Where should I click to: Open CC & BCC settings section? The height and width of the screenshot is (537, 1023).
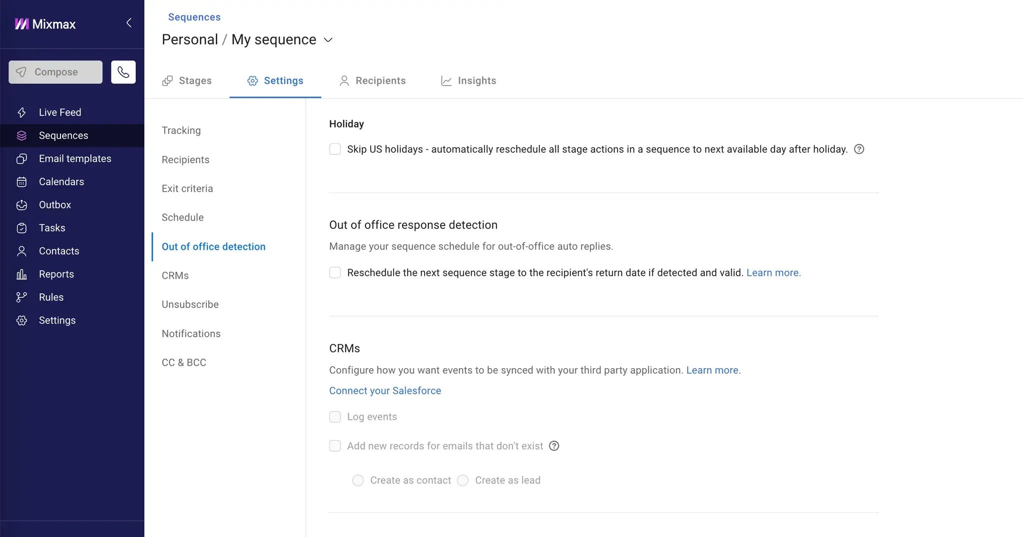tap(184, 363)
